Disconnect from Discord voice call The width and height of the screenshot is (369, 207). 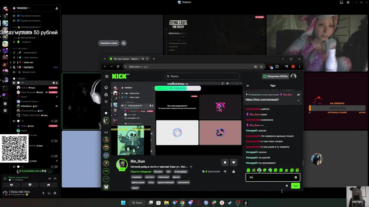[55, 179]
